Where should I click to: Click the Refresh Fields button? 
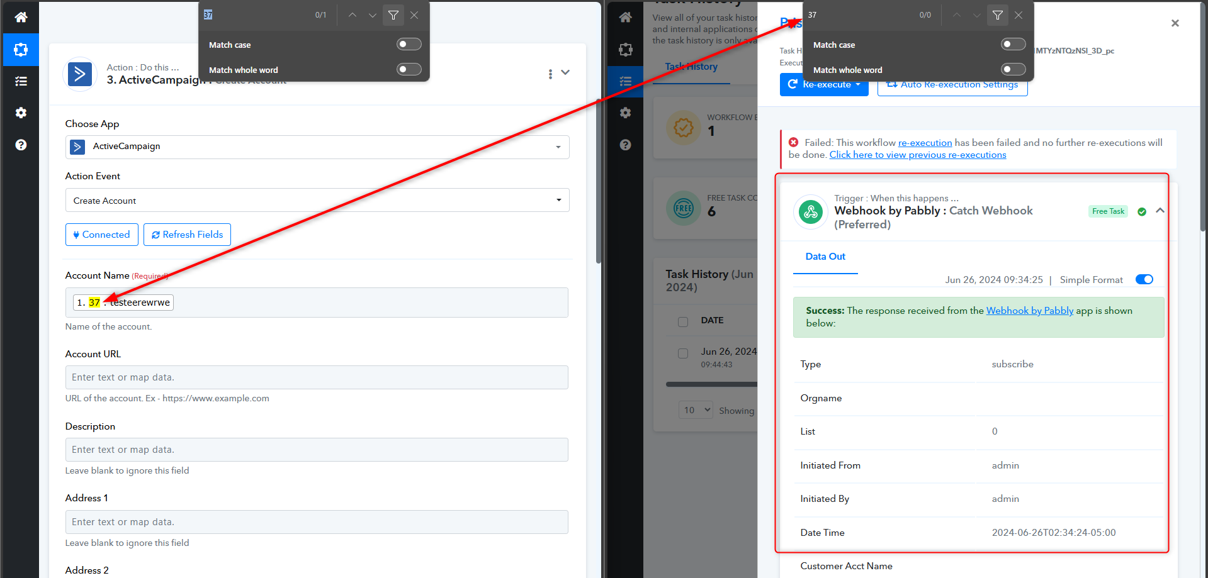(x=187, y=235)
